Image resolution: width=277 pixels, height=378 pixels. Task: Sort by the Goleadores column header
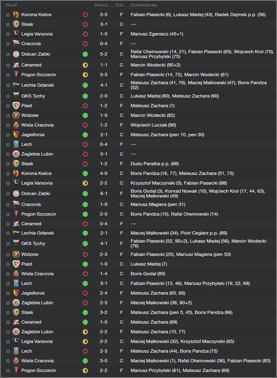(x=144, y=5)
